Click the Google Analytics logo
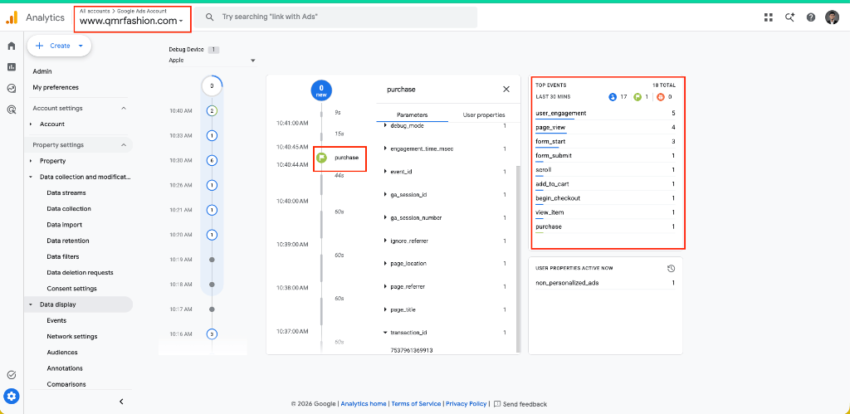This screenshot has height=414, width=850. [12, 18]
